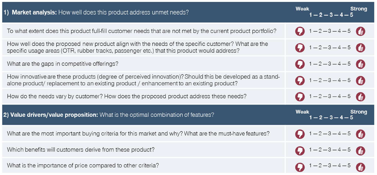Click question about how needs vary by customer
This screenshot has height=175, width=377.
tap(127, 96)
